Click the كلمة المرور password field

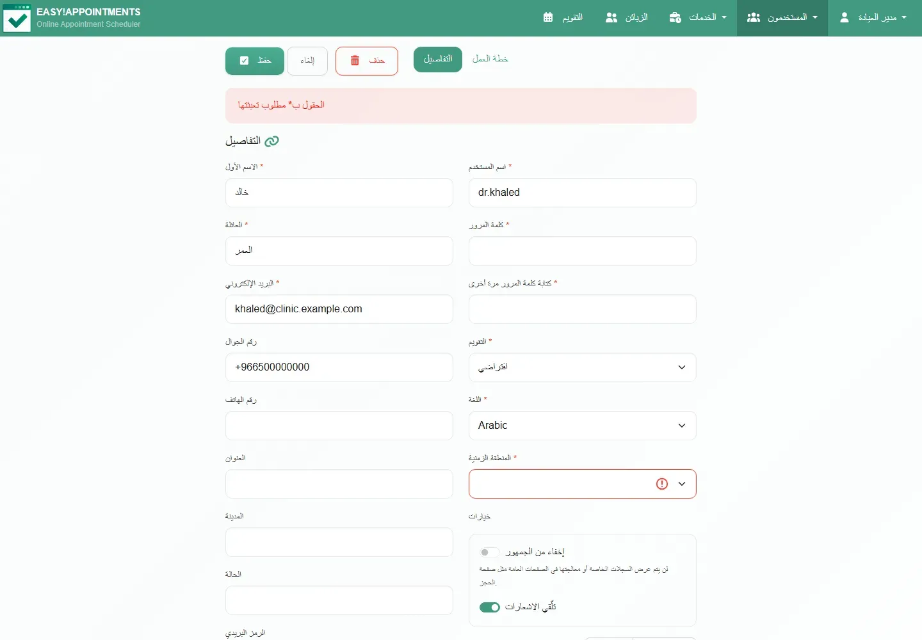583,251
